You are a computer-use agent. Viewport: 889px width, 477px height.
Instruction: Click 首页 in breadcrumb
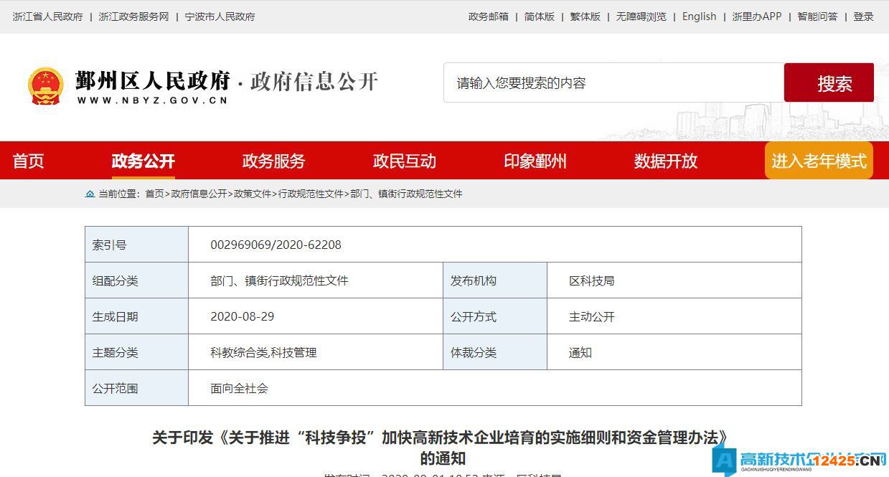pos(154,194)
